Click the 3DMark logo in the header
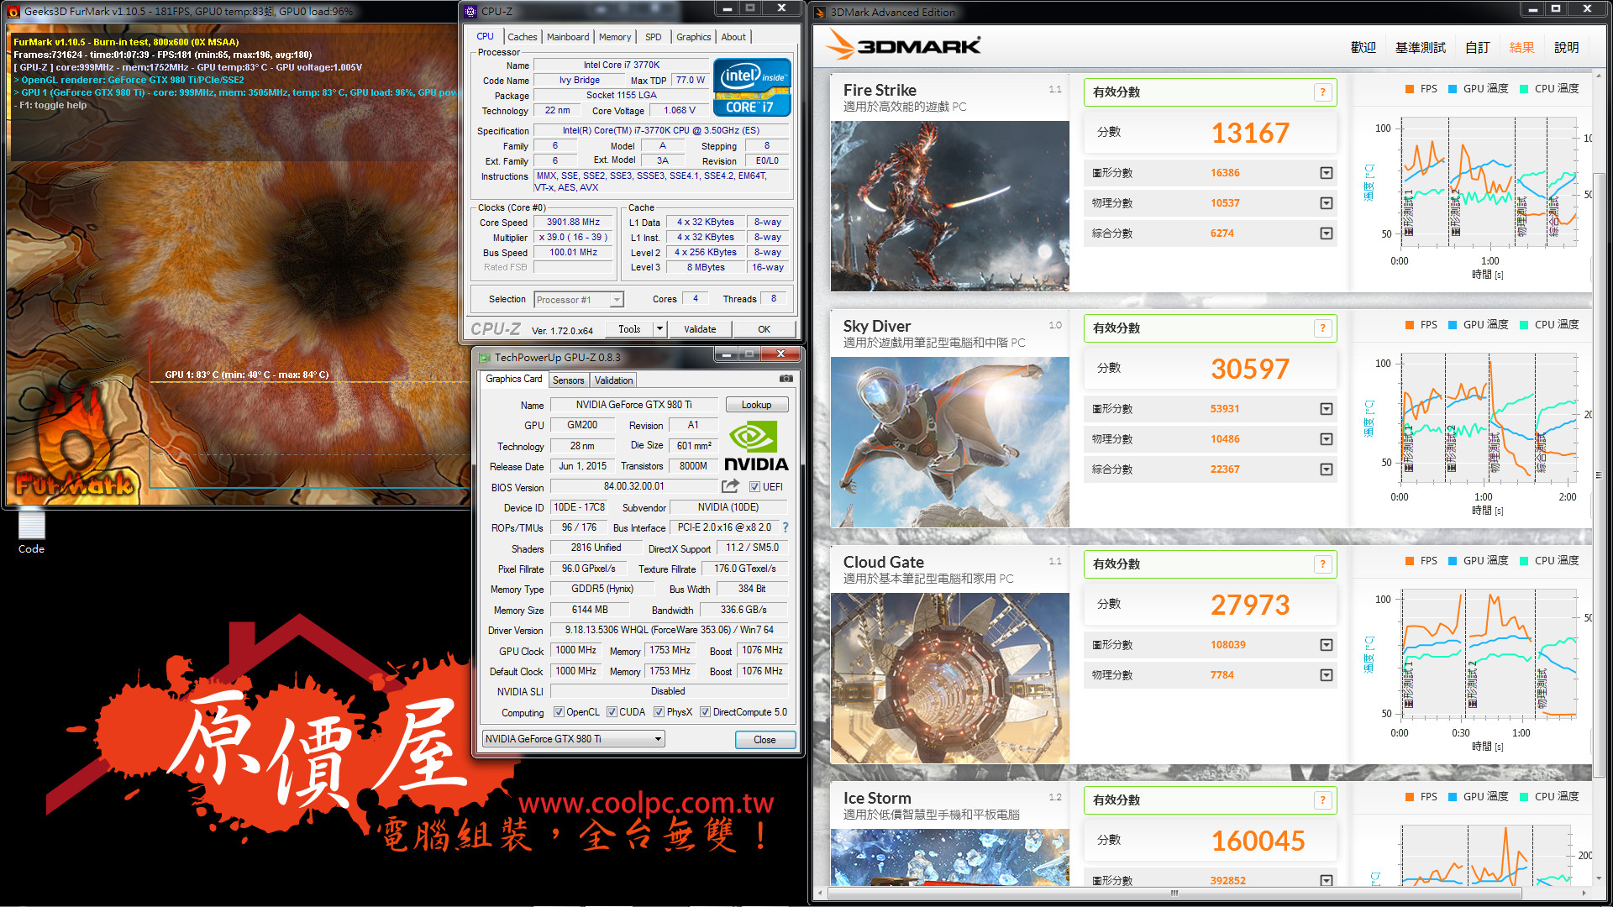 [x=903, y=45]
